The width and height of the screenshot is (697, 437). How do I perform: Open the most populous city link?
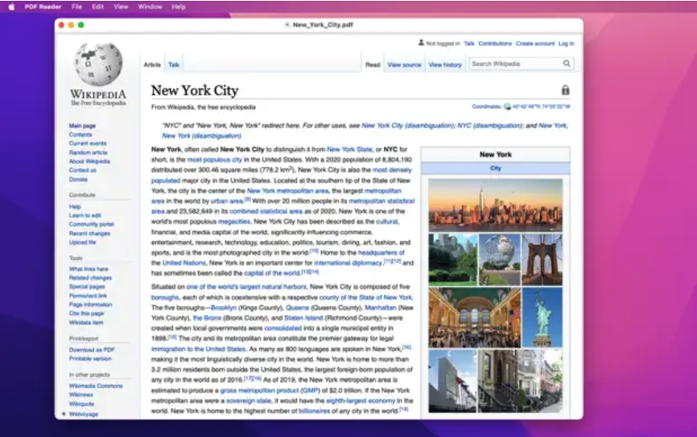click(x=214, y=160)
